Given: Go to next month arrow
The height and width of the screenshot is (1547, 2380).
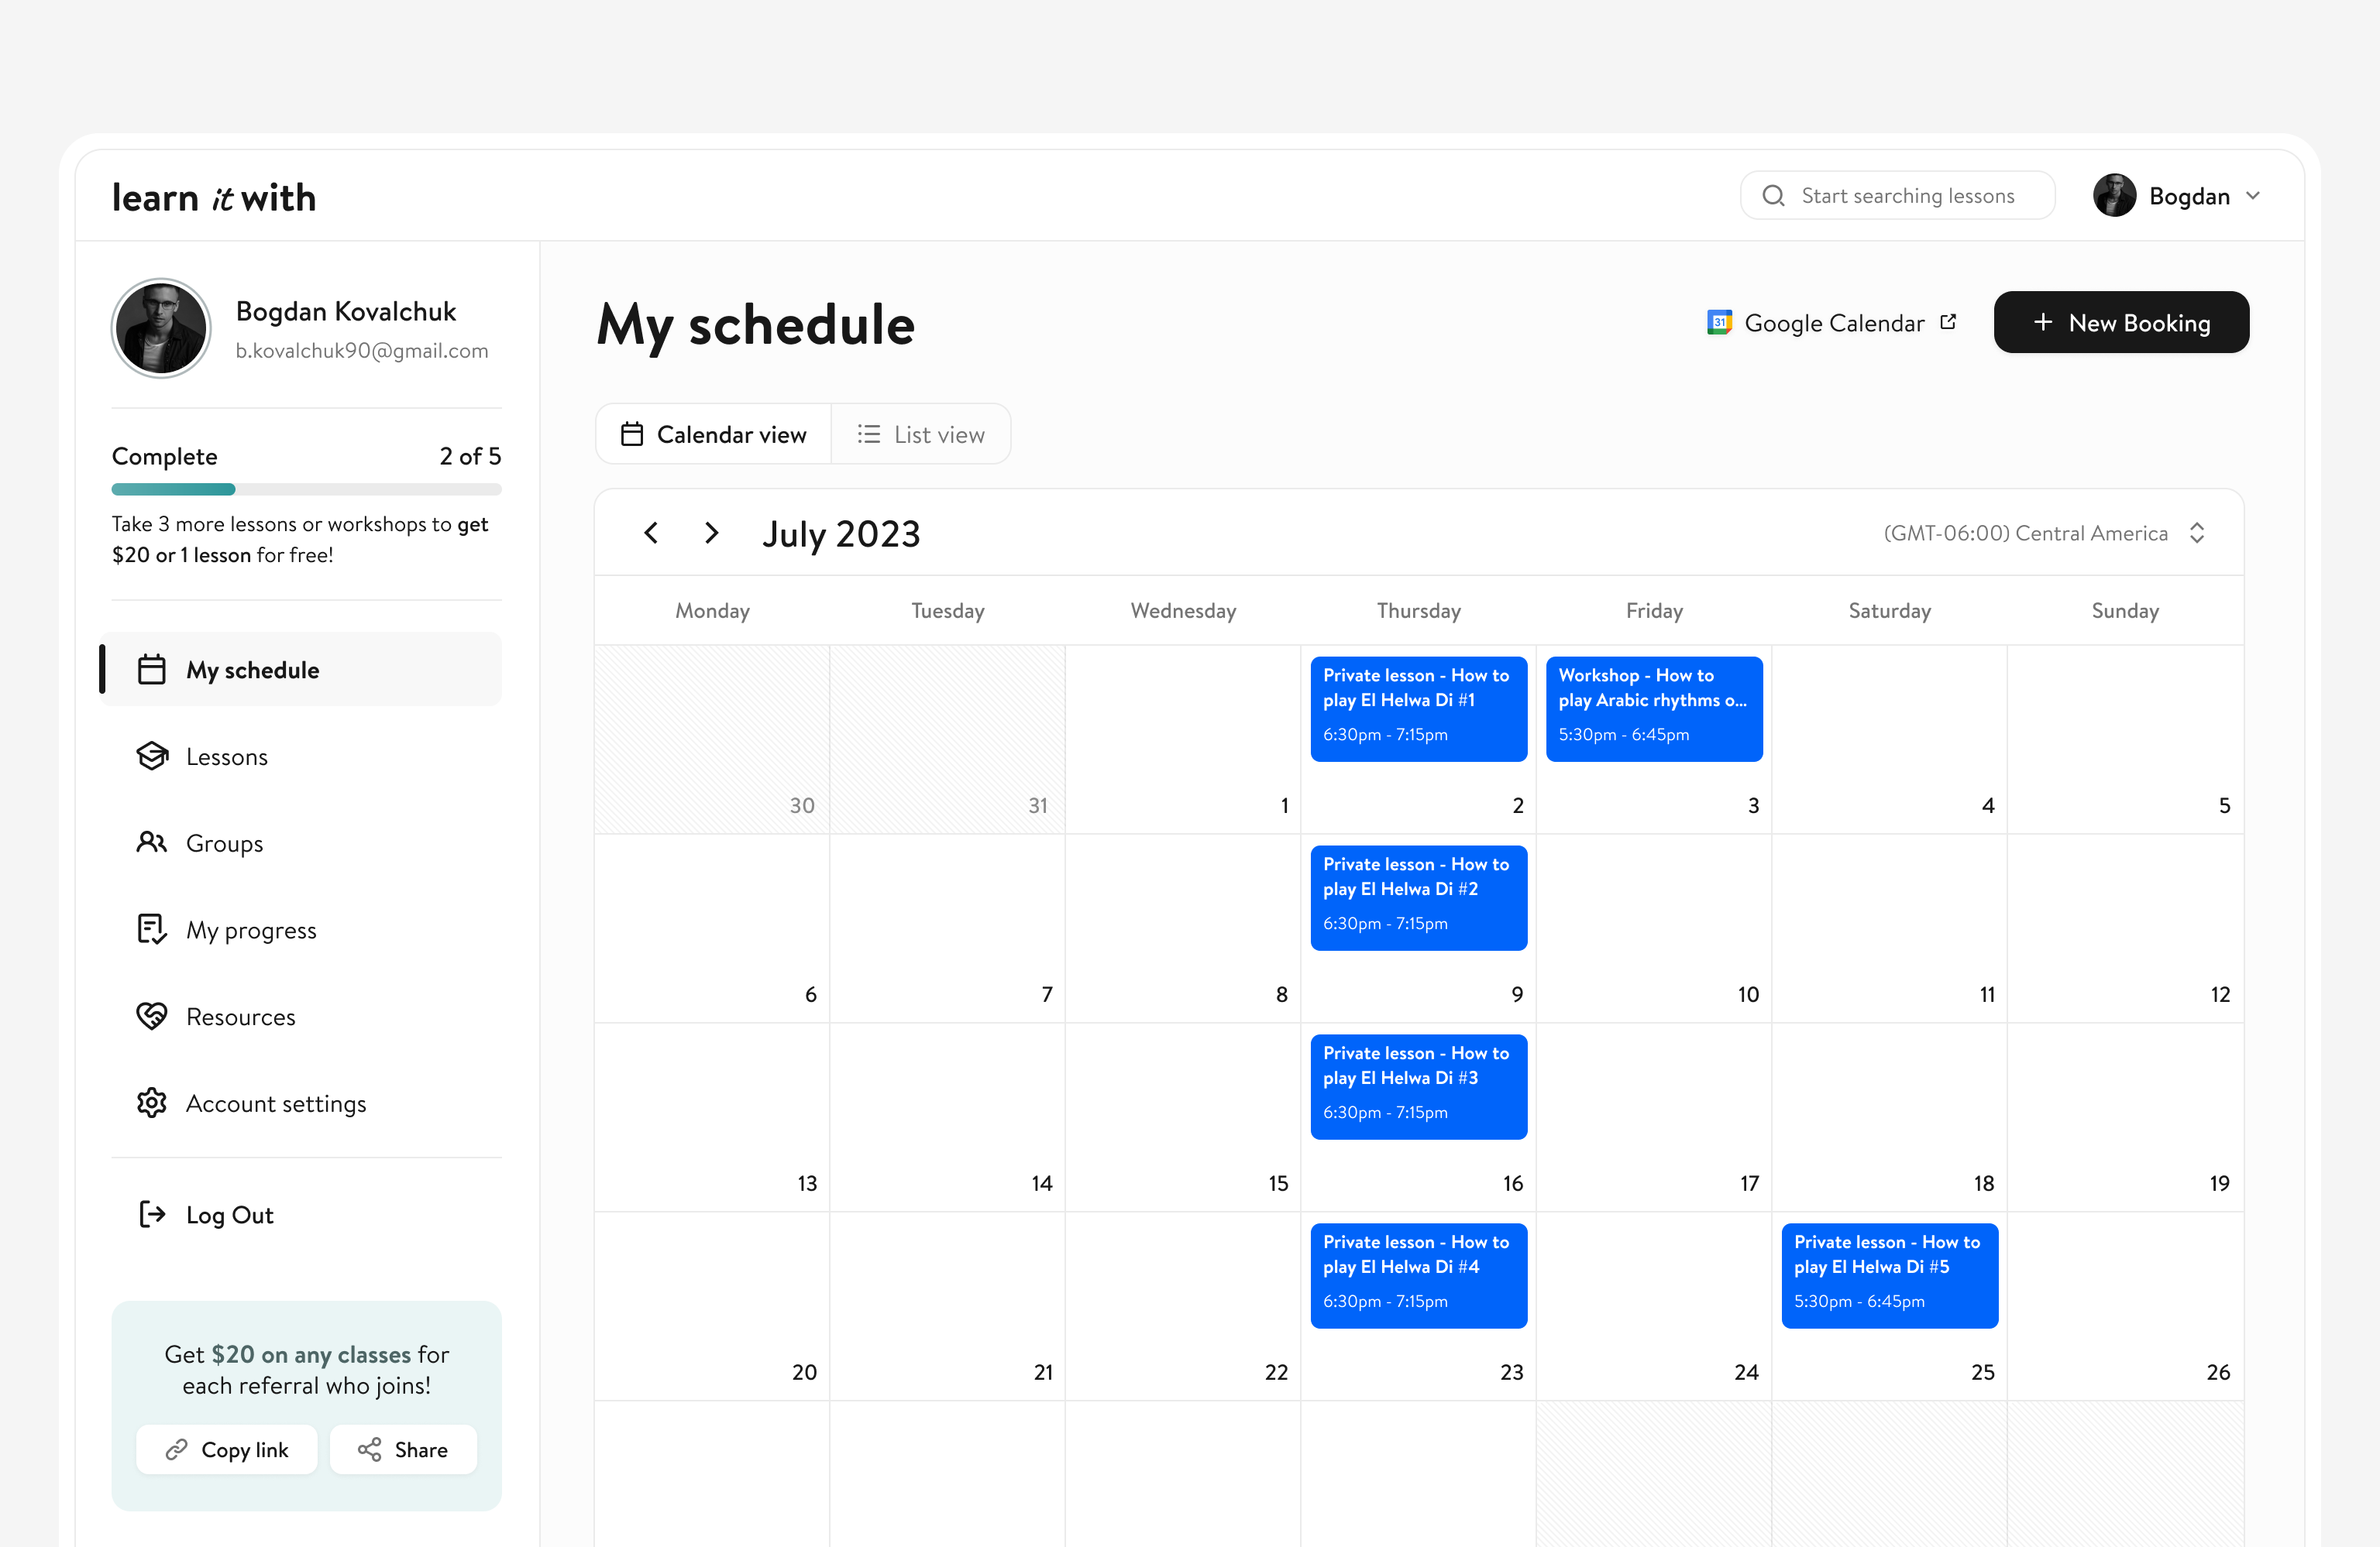Looking at the screenshot, I should coord(711,533).
